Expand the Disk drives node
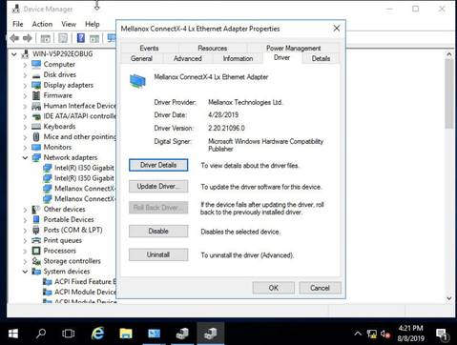This screenshot has height=345, width=457. point(25,75)
